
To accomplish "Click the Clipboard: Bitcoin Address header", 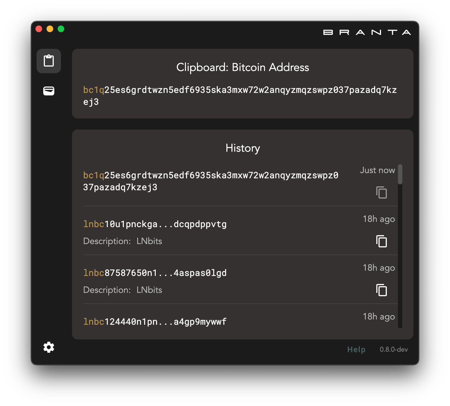I will [x=242, y=67].
